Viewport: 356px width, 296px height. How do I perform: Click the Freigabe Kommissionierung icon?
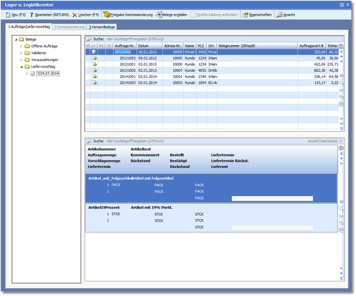(x=107, y=15)
